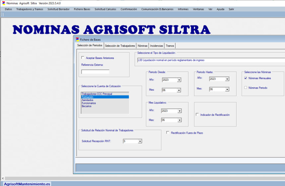
Task: Open the Ayuda menu
Action: click(x=221, y=9)
